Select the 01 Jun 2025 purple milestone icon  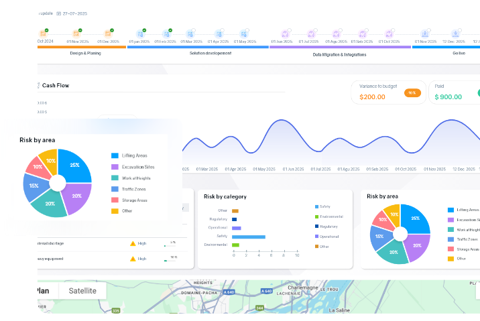284,33
